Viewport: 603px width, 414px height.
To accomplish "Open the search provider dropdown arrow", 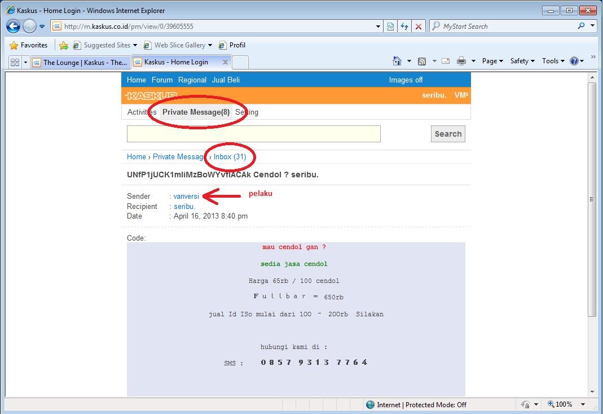I will click(593, 26).
